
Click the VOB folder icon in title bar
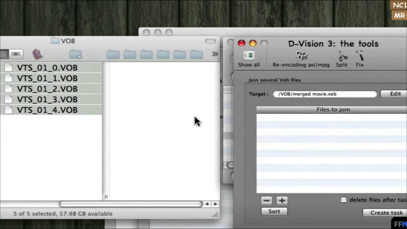55,41
